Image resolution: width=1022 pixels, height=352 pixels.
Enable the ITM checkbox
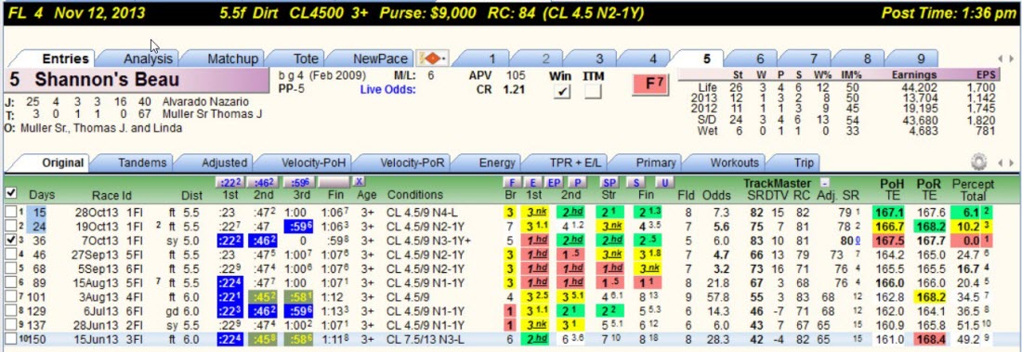click(593, 93)
